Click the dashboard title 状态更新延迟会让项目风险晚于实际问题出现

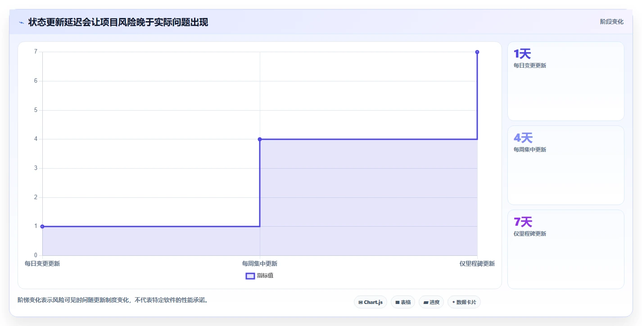118,22
